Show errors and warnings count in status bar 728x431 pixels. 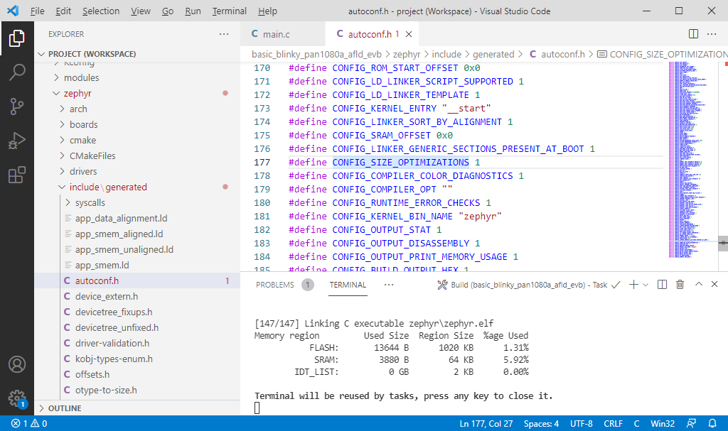(x=28, y=423)
